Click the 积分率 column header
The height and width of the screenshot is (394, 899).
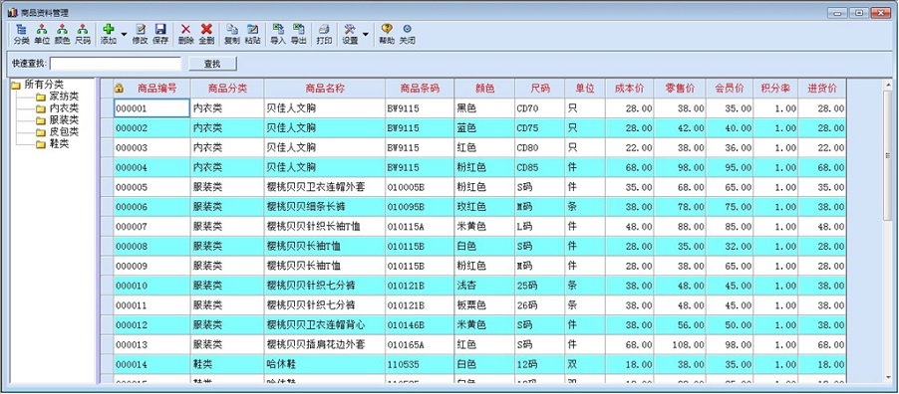tap(775, 89)
